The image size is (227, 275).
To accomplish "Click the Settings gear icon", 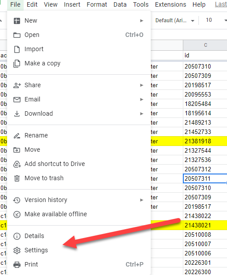I will pos(17,251).
